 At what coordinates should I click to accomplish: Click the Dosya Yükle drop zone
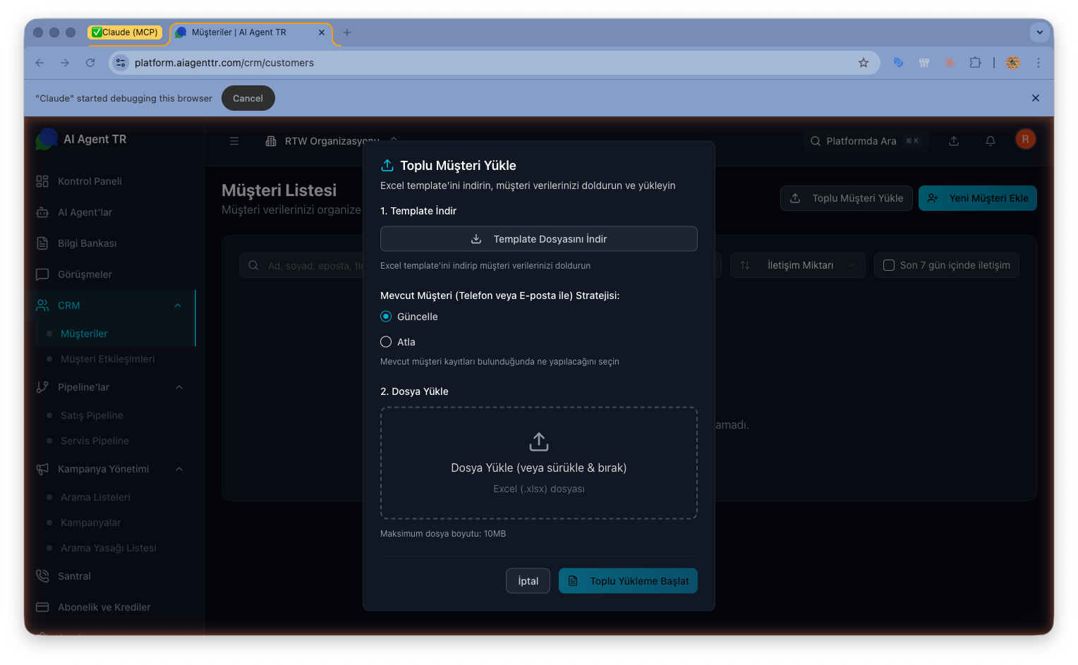point(539,463)
